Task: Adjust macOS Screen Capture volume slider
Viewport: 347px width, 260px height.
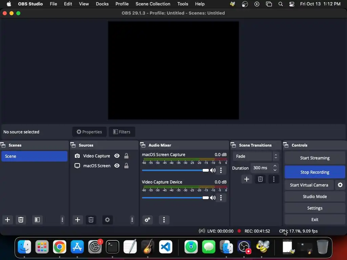Action: [175, 170]
